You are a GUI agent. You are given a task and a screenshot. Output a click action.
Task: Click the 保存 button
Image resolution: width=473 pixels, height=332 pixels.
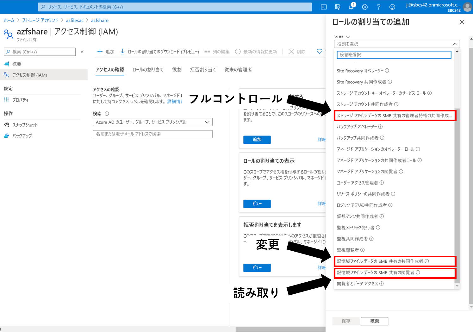(346, 321)
